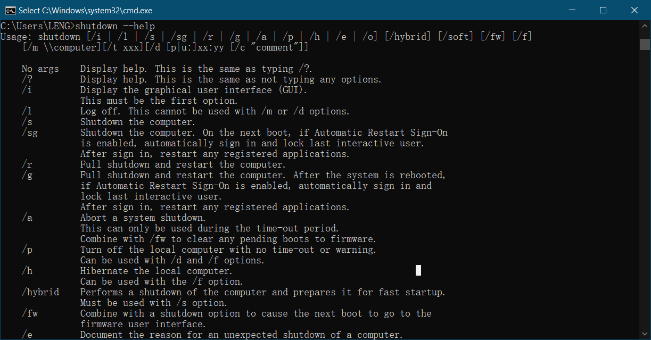Click 'Display the graphical user interface (GUI).' line
651x340 pixels.
(x=194, y=90)
